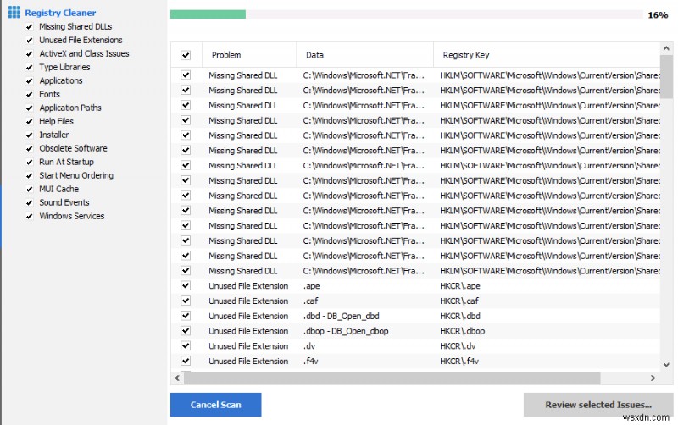Click the horizontal scrollbar right arrow
Image resolution: width=678 pixels, height=425 pixels.
tap(653, 378)
